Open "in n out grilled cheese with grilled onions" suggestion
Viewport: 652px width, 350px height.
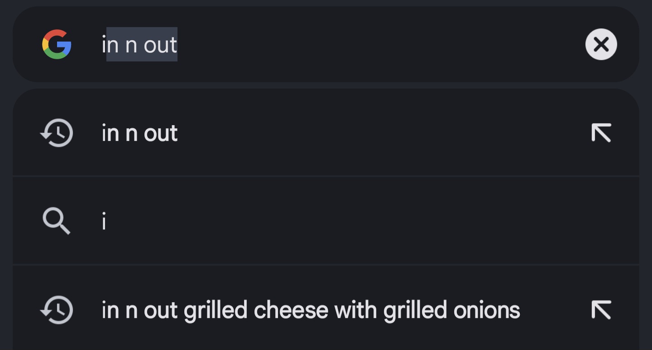pos(326,309)
